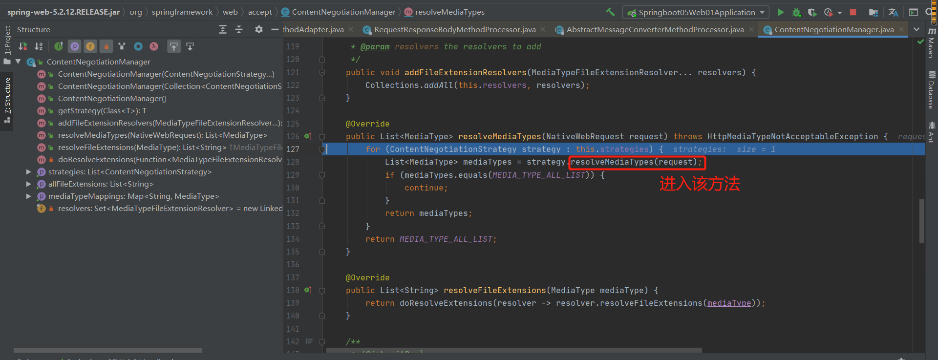The height and width of the screenshot is (360, 938).
Task: Toggle Show Inherited members
Action: point(59,46)
